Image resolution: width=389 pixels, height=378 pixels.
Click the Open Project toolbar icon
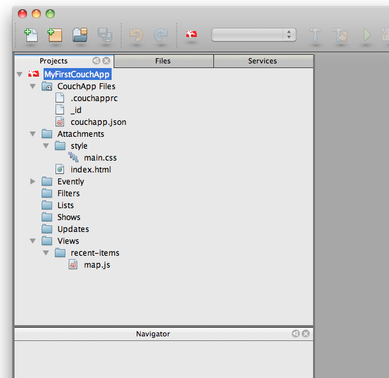80,35
